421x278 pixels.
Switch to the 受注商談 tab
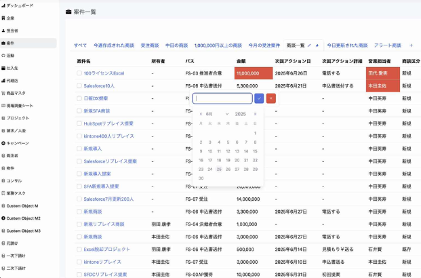click(150, 45)
